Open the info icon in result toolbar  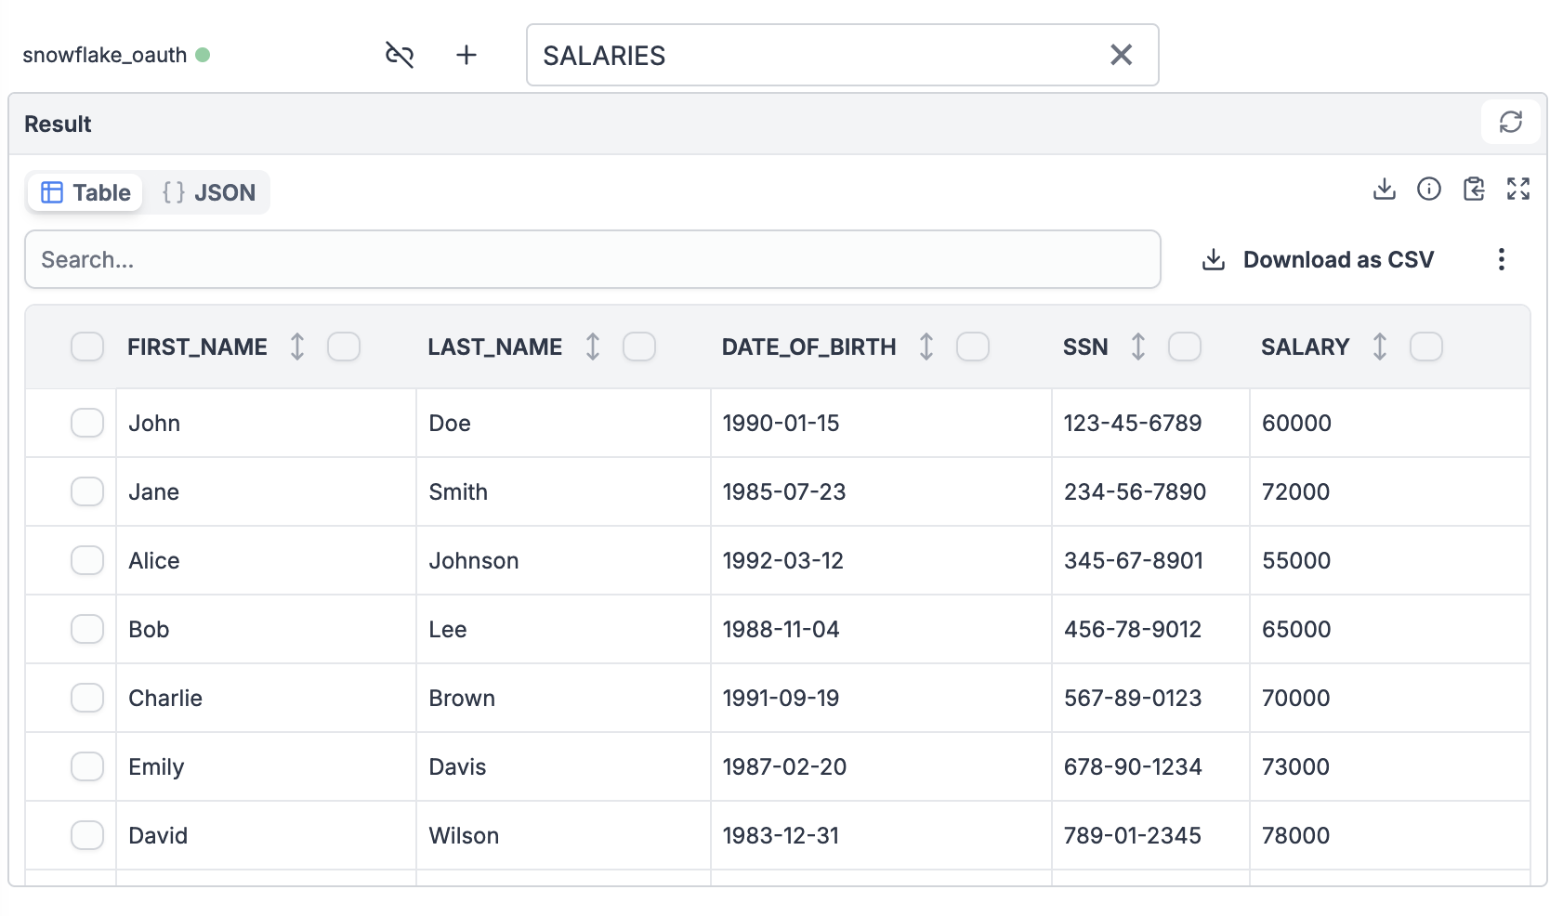pyautogui.click(x=1428, y=190)
